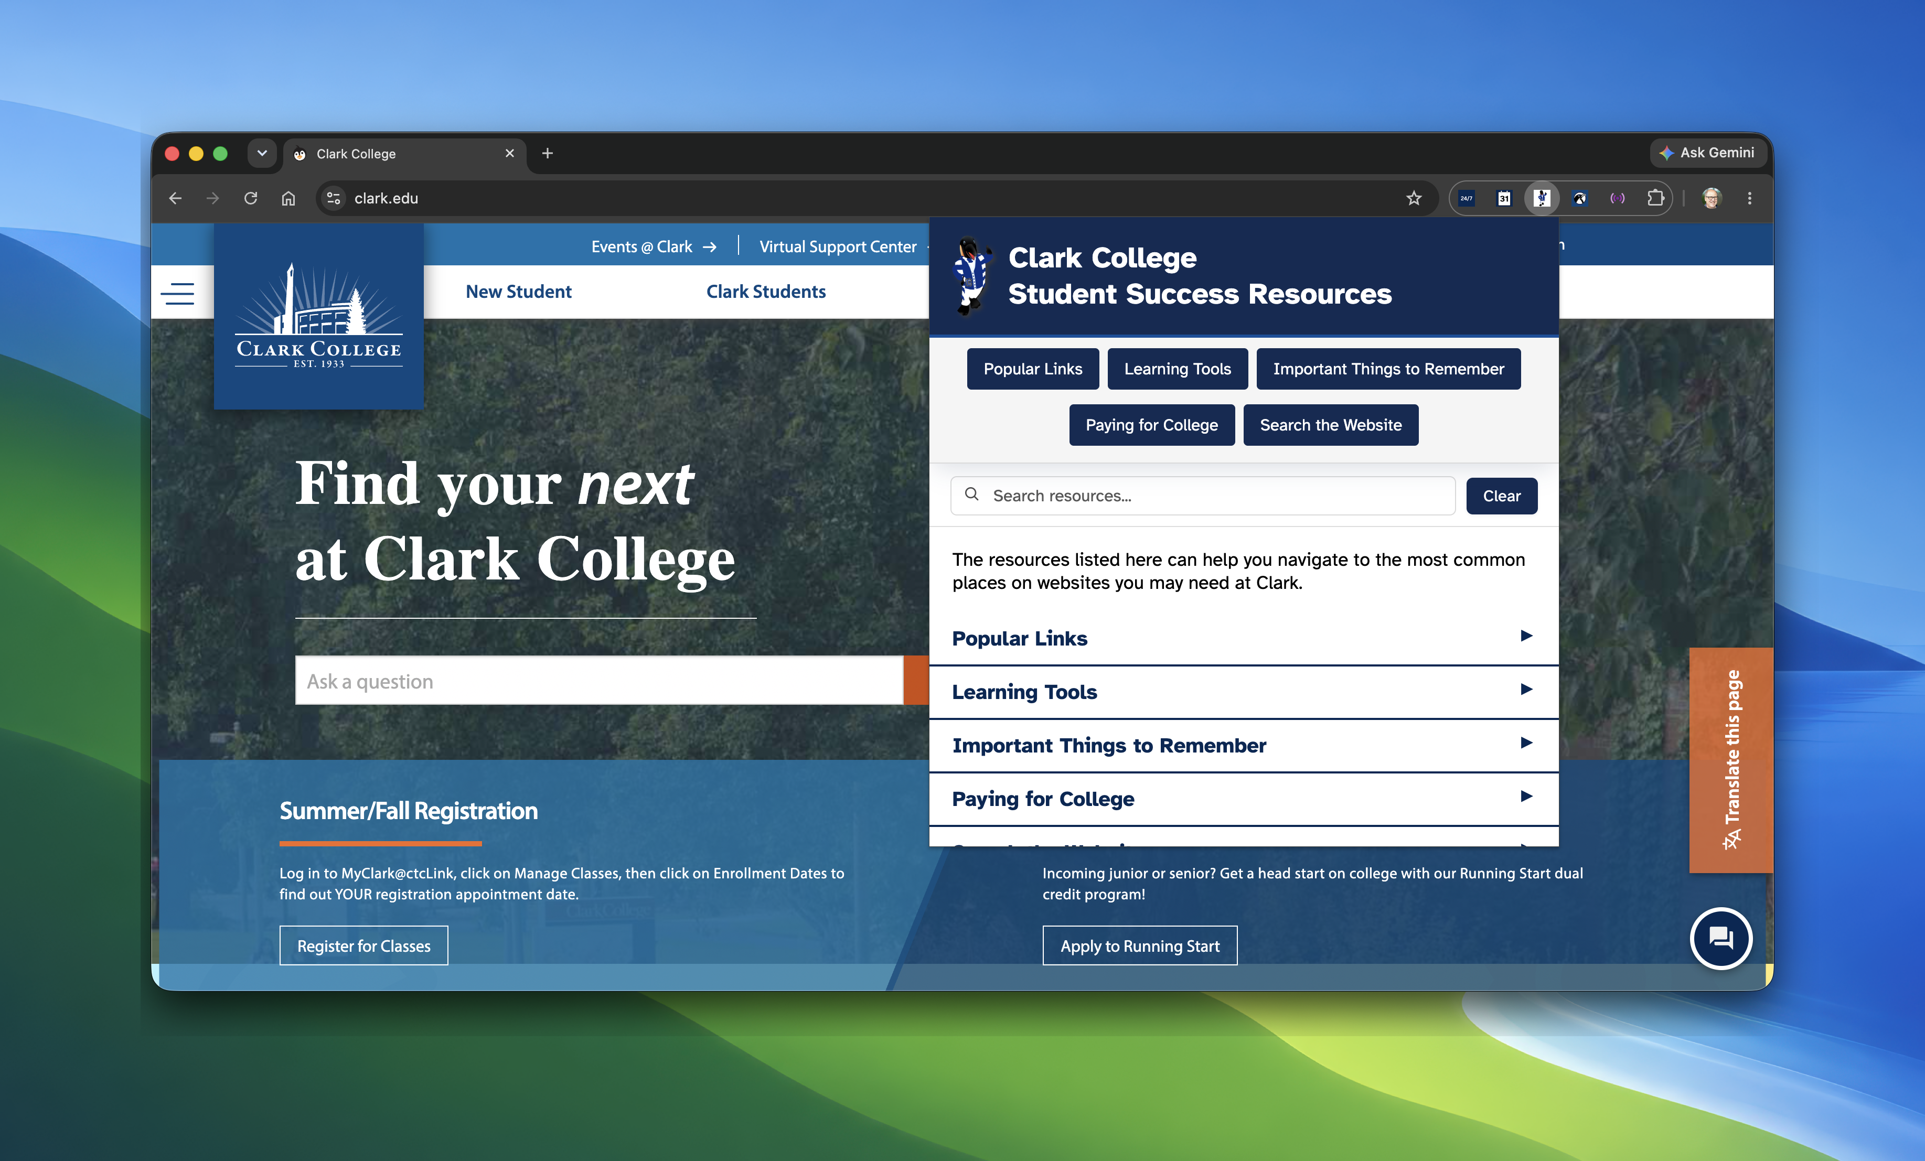Screen dimensions: 1925x1161
Task: Open the Translate this page tab
Action: coord(1731,760)
